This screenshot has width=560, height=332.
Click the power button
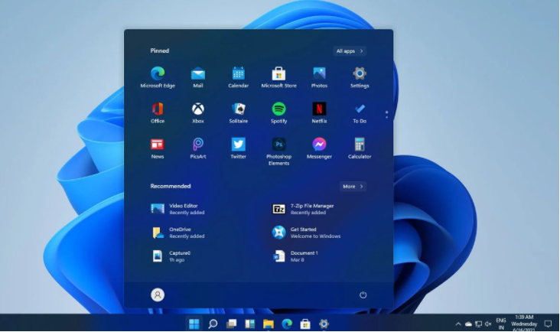(x=363, y=295)
